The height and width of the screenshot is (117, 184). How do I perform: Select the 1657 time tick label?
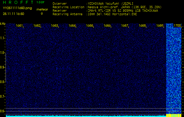(x=125, y=26)
